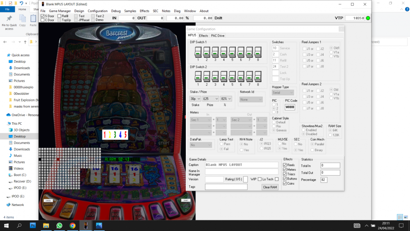Open Photoshop from the taskbar

click(33, 226)
